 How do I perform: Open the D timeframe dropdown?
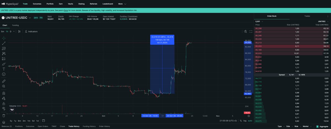12,32
